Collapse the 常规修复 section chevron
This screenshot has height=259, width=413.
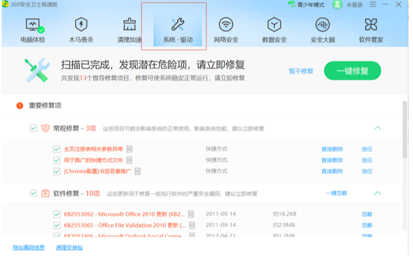pos(378,128)
